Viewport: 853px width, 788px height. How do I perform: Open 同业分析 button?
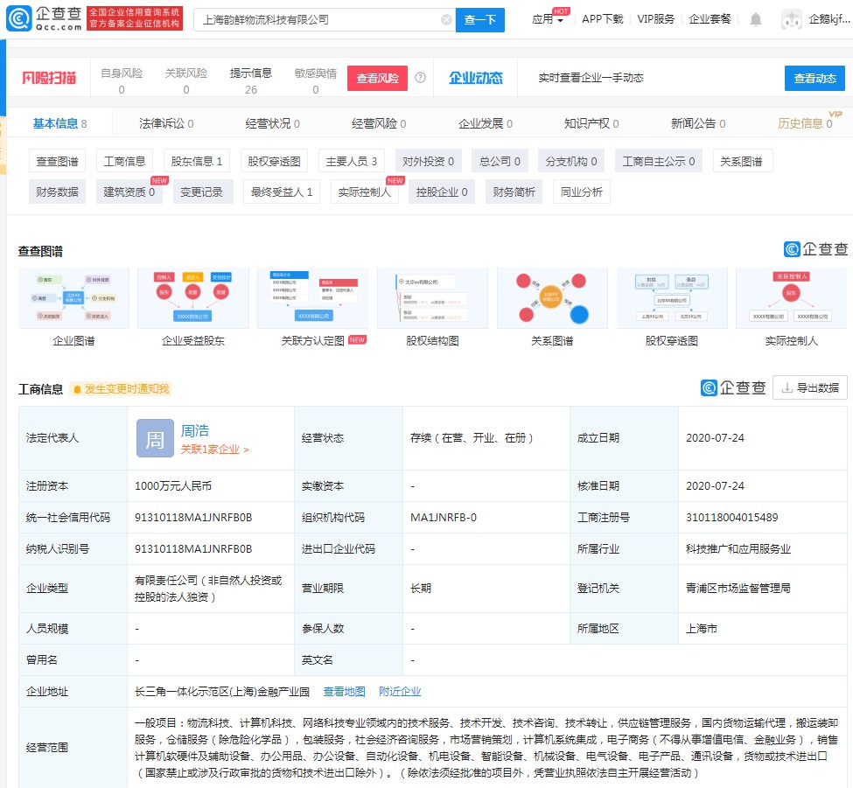[582, 192]
